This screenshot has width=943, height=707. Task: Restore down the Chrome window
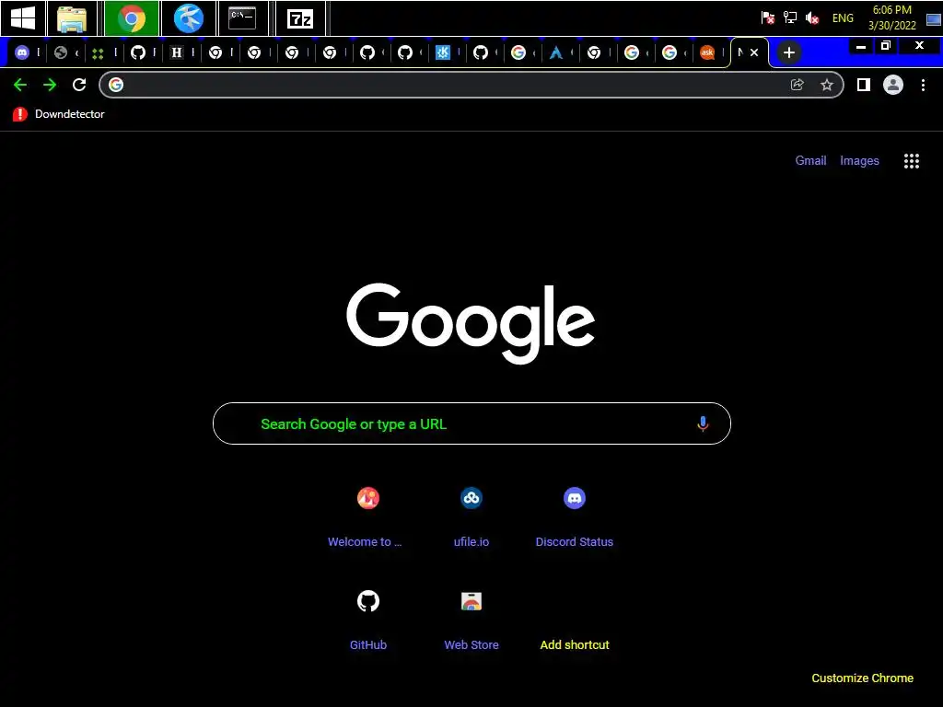tap(886, 46)
